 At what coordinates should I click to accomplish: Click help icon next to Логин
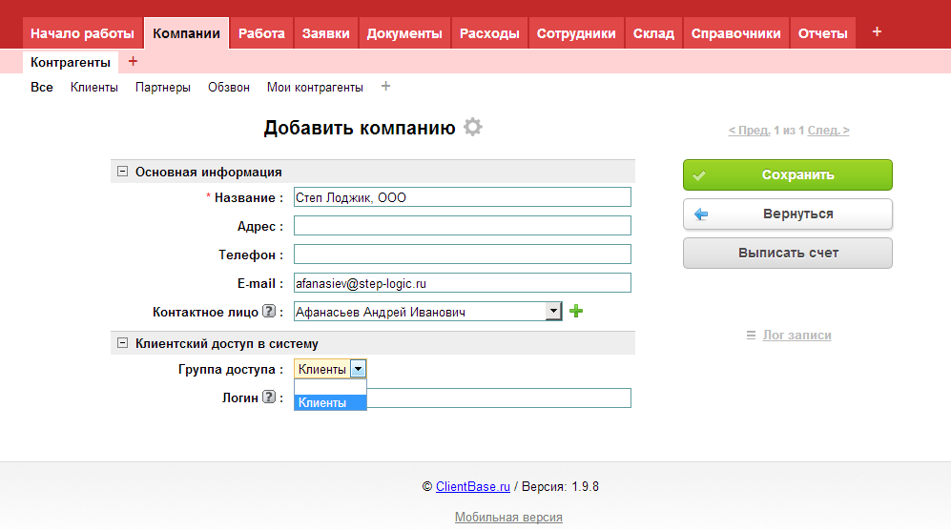coord(269,398)
